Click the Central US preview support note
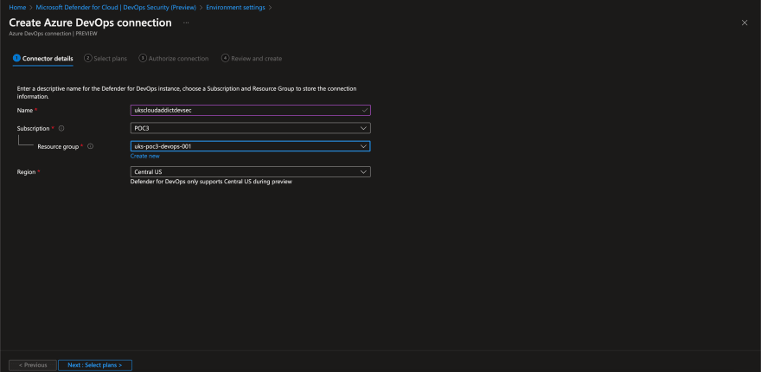 (211, 182)
